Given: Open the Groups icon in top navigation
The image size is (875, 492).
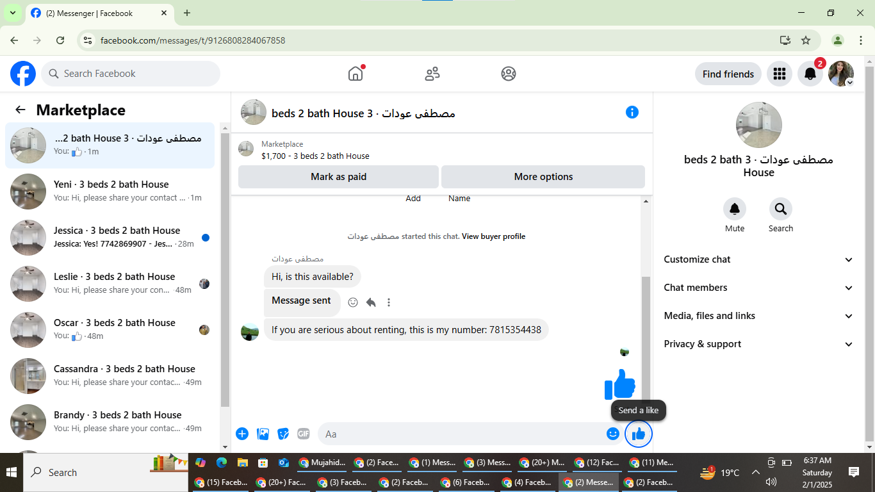Looking at the screenshot, I should [509, 74].
